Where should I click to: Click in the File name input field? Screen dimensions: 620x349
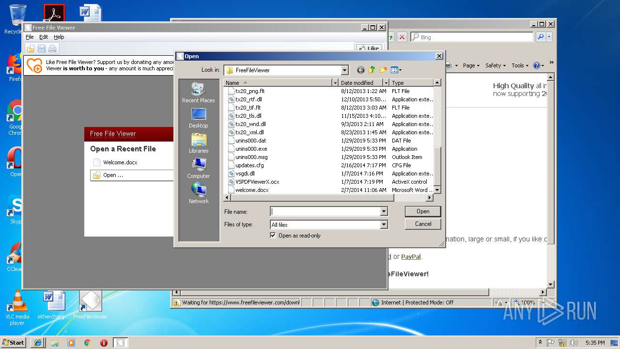pos(325,211)
